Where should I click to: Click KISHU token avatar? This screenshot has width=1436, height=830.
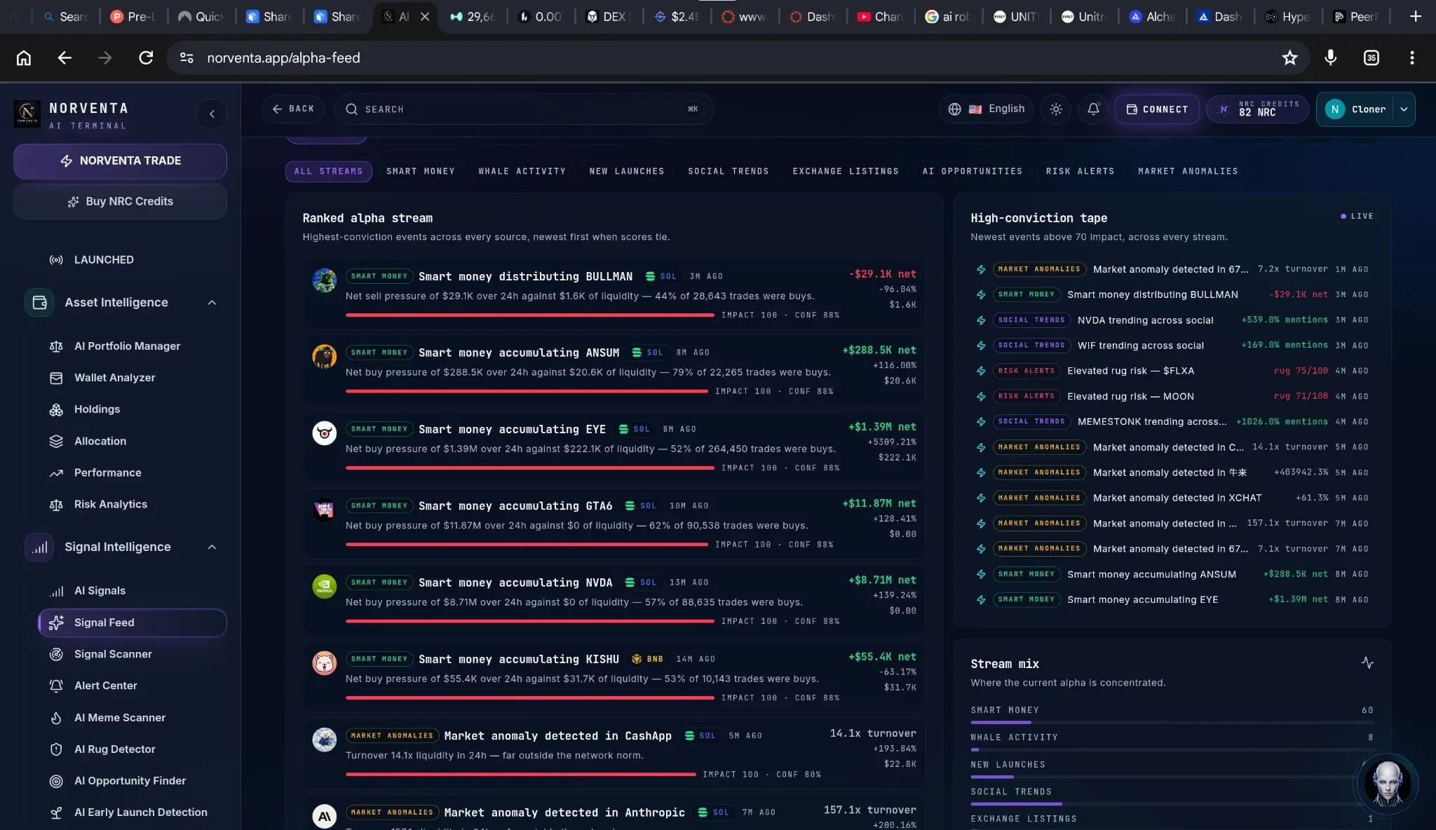tap(324, 662)
